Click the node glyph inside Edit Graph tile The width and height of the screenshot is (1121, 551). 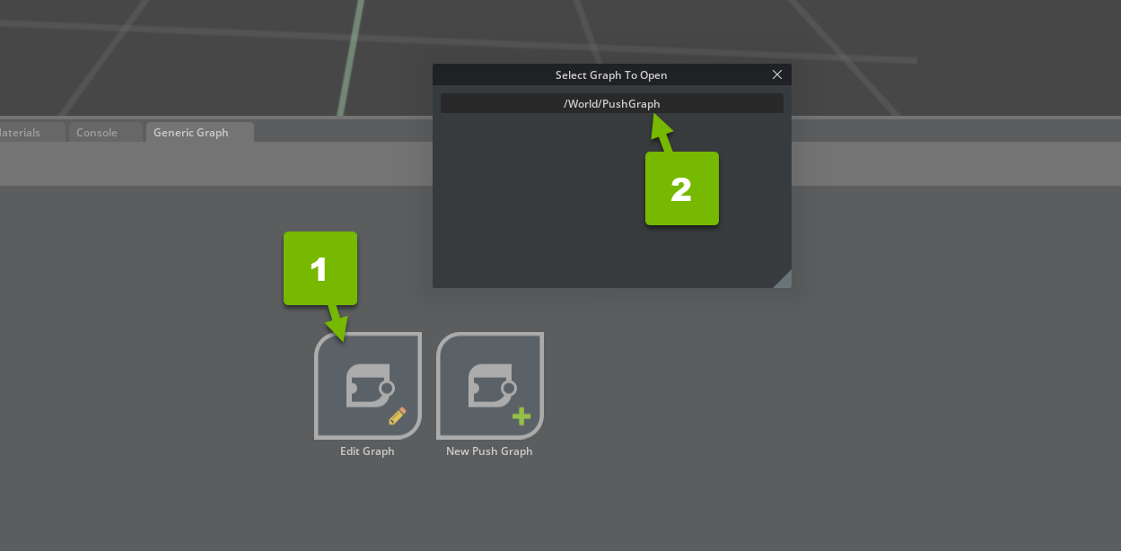click(369, 386)
